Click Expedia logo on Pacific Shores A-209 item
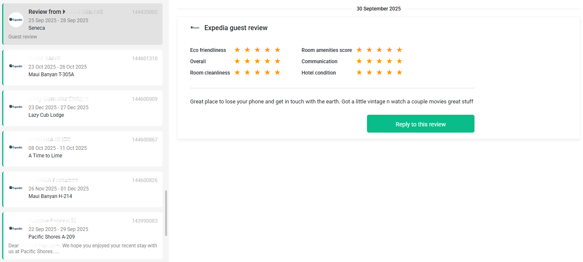 point(16,229)
